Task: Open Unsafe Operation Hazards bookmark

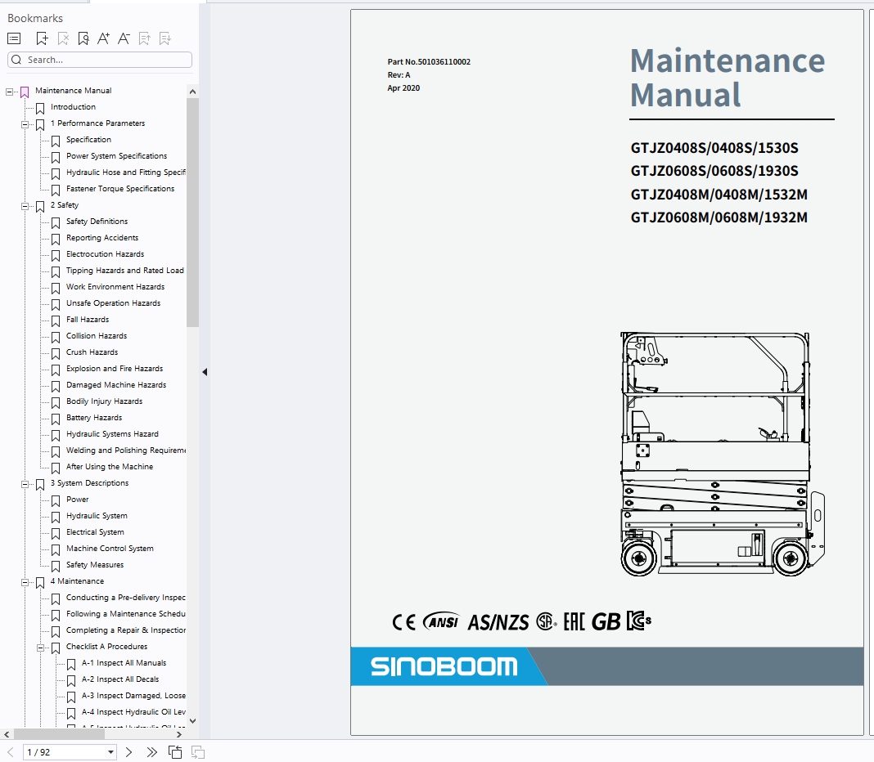Action: (113, 303)
